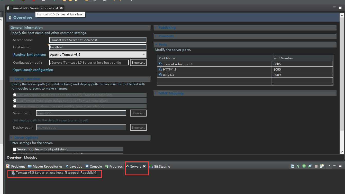Expand the MIME Mappings section

point(156,93)
